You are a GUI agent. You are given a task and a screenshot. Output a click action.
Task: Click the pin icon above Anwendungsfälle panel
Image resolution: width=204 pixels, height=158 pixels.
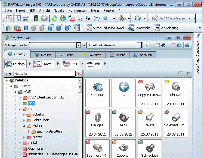[x=198, y=35]
